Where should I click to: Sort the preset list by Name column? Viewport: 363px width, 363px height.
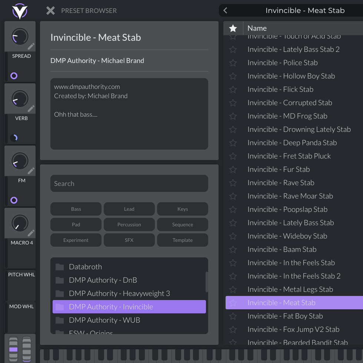coord(257,28)
